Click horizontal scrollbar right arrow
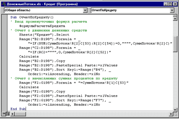The width and height of the screenshot is (179, 119). coord(171,114)
